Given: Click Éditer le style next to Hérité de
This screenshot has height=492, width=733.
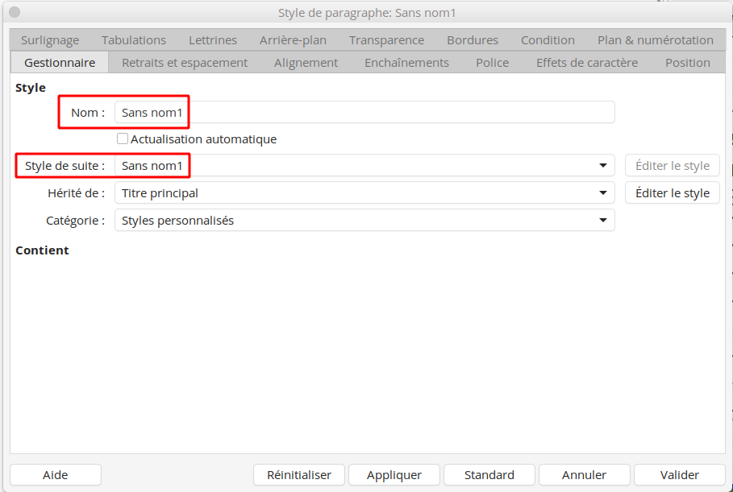Looking at the screenshot, I should coord(672,193).
